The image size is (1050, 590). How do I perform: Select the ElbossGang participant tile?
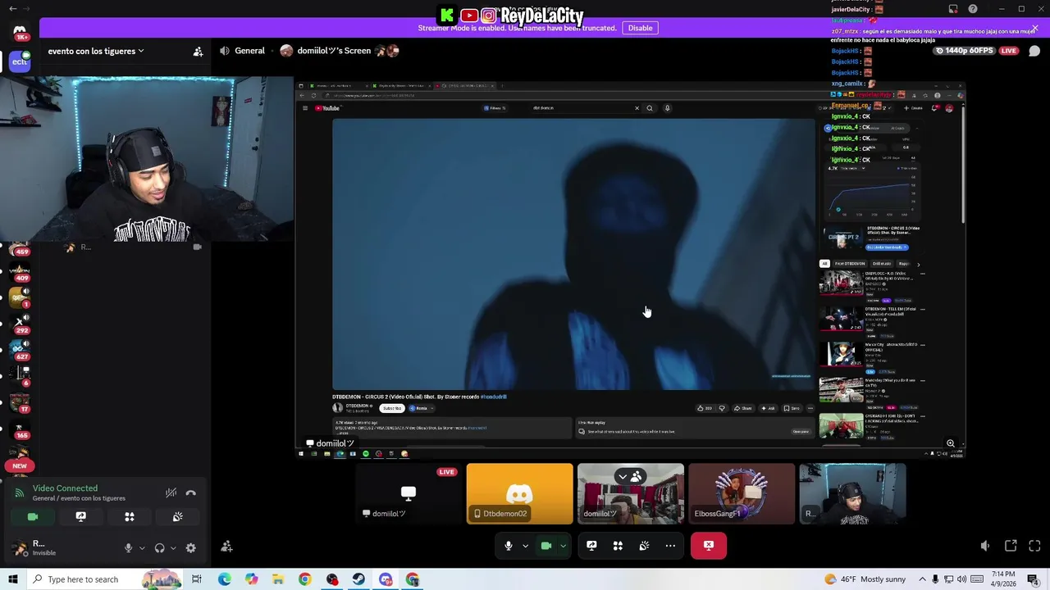[742, 493]
